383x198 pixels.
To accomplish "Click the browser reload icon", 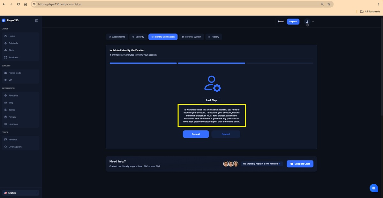I will pos(18,4).
